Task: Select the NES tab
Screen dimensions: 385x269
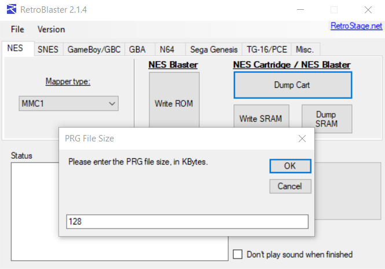Action: 18,48
